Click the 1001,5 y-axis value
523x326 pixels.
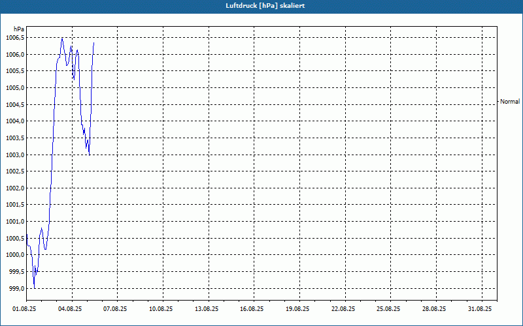point(15,205)
